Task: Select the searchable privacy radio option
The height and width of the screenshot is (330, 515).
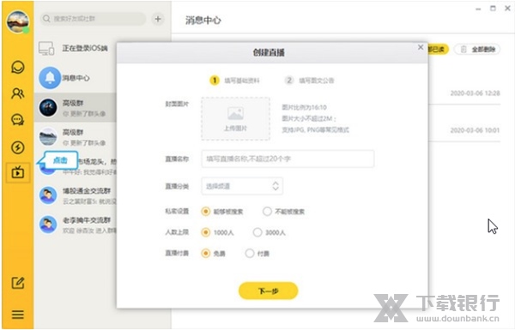Action: coord(222,212)
